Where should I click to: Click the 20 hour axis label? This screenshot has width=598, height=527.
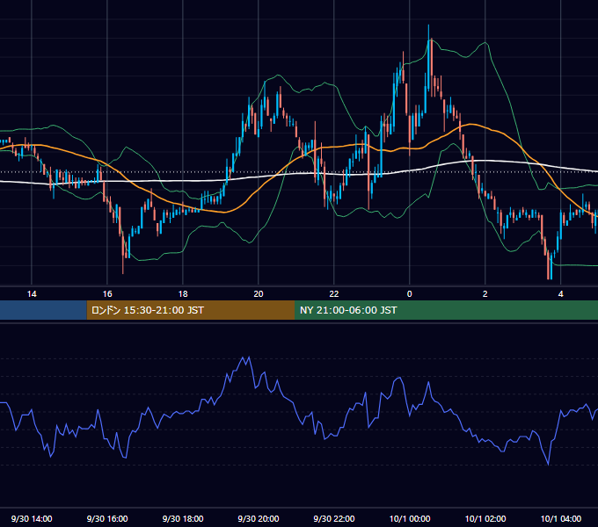point(259,294)
